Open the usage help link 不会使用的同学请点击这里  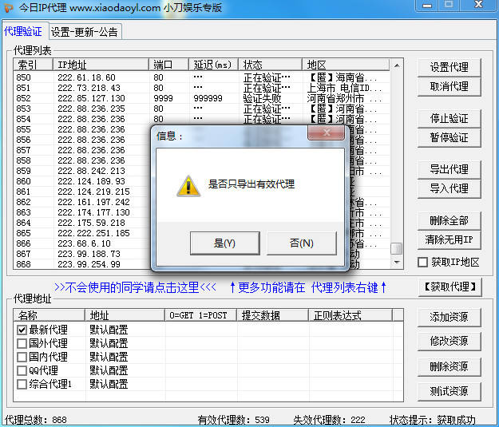click(135, 287)
